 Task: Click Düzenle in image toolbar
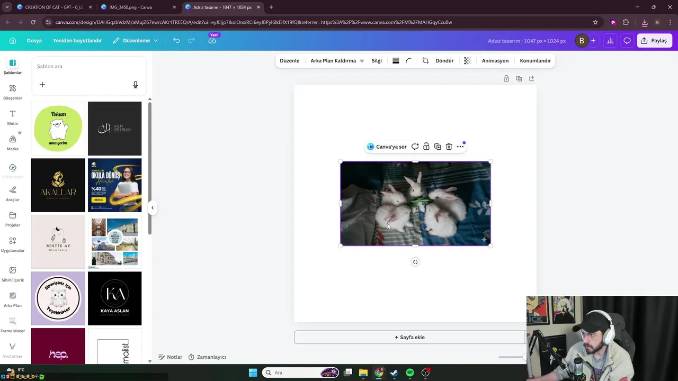(x=290, y=61)
